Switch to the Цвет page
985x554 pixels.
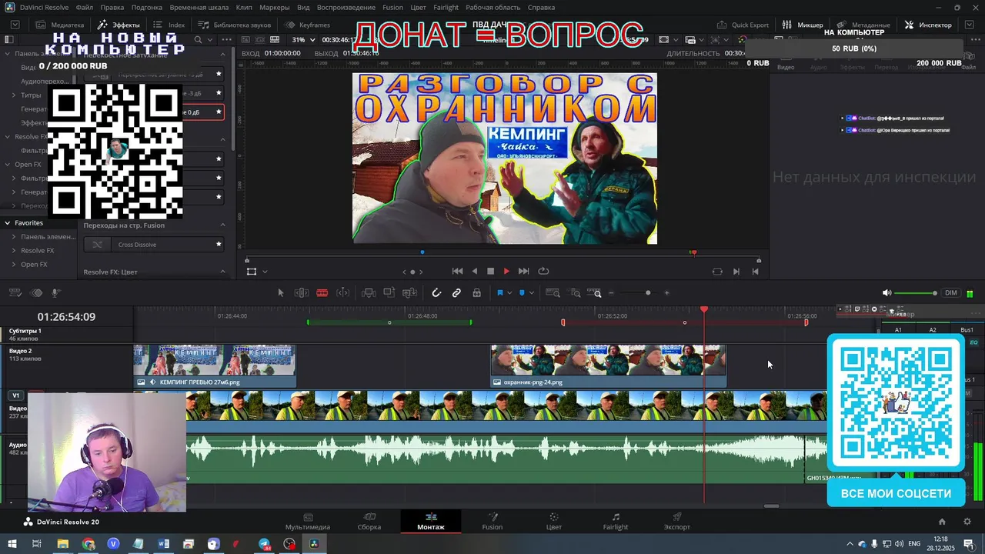pos(554,521)
